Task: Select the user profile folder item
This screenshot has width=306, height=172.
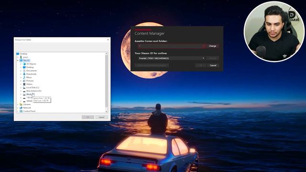Action: tap(24, 57)
